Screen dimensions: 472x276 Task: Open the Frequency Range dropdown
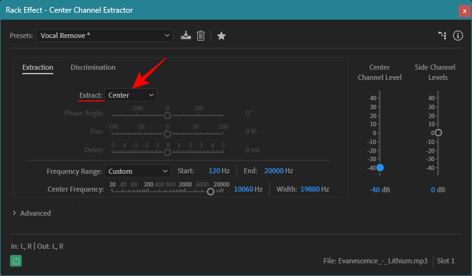[x=137, y=171]
